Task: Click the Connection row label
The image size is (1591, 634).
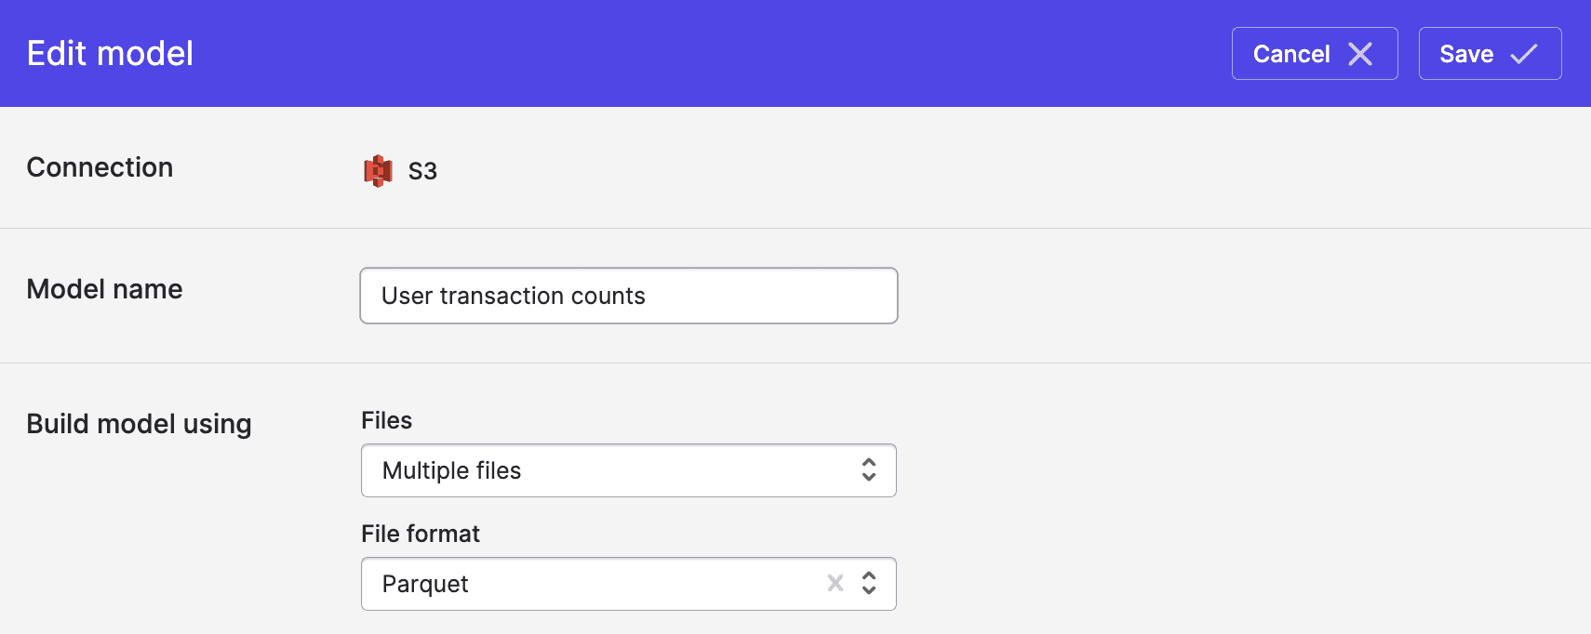Action: point(100,167)
